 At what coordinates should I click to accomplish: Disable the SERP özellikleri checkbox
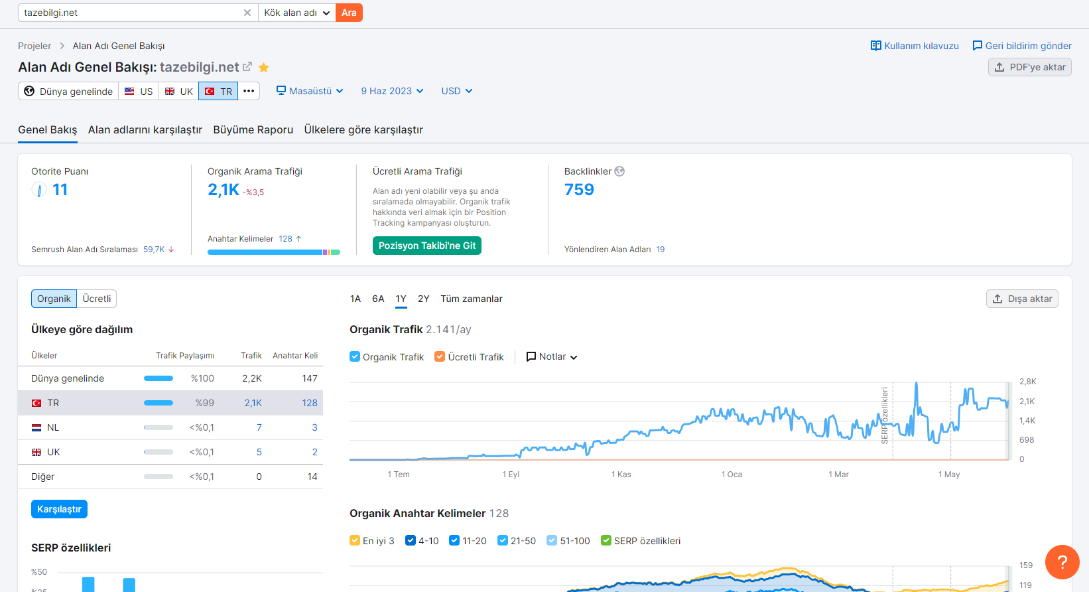pyautogui.click(x=606, y=540)
